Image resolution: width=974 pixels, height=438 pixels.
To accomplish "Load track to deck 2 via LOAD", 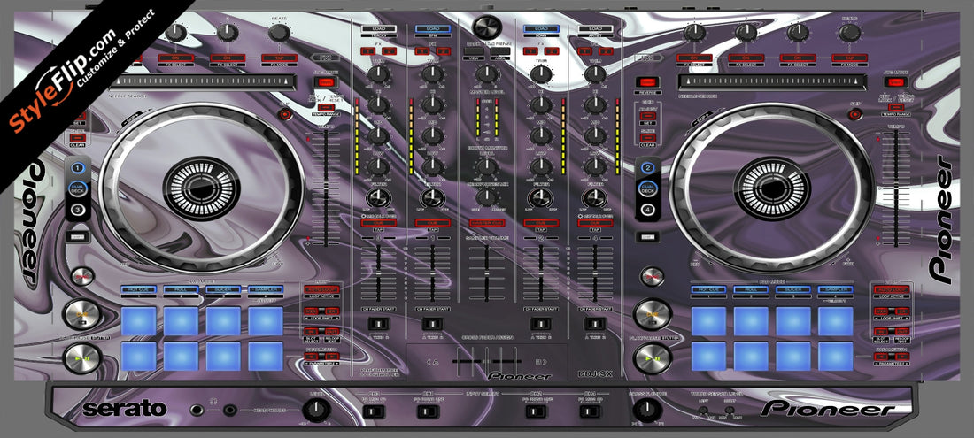I will [x=540, y=28].
